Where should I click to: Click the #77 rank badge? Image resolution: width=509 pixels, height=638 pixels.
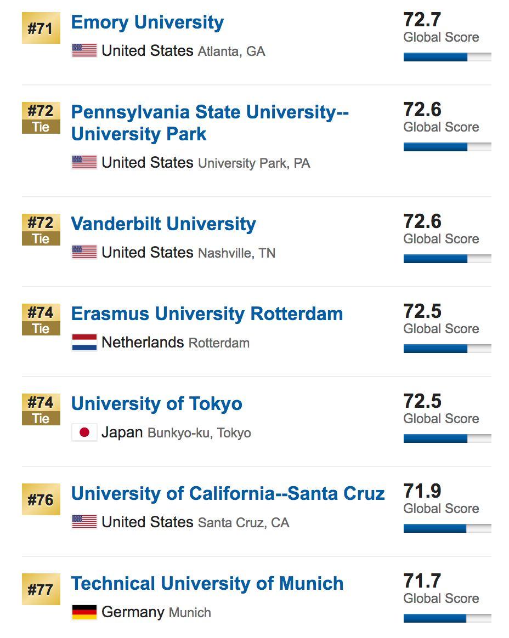[41, 589]
